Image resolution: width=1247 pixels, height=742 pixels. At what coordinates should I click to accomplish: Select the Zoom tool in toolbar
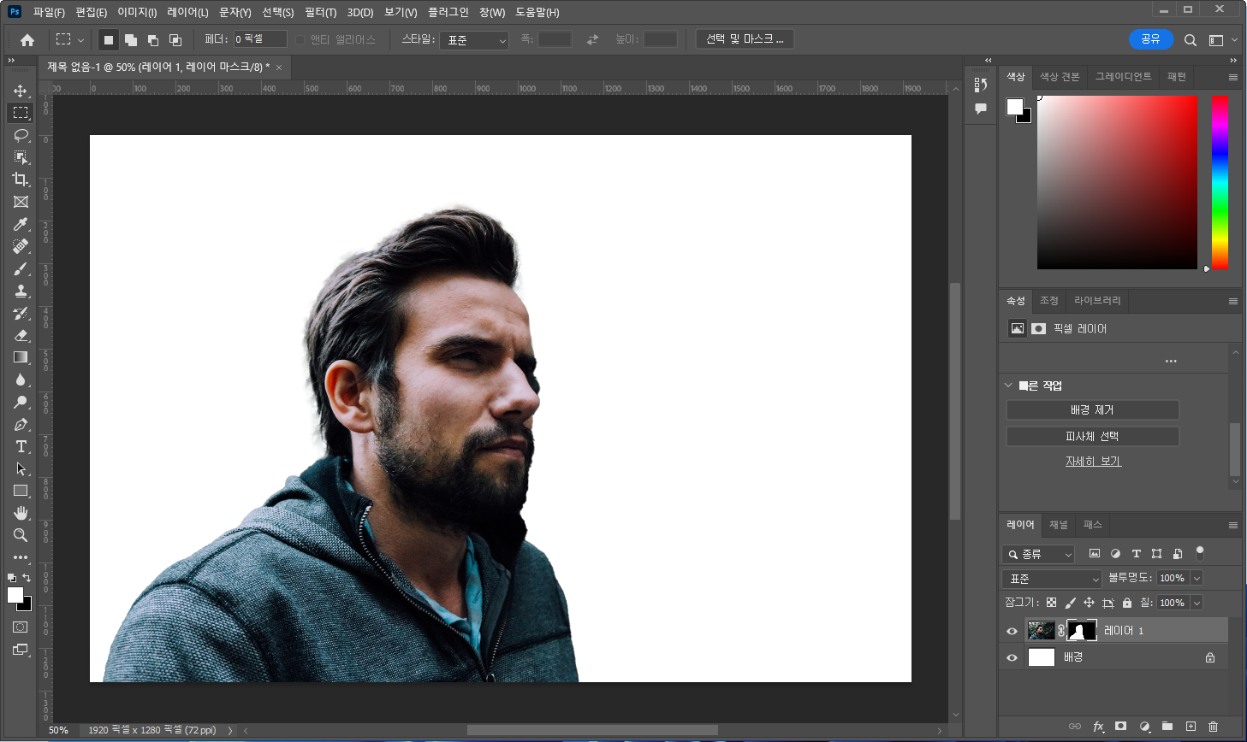pyautogui.click(x=21, y=535)
